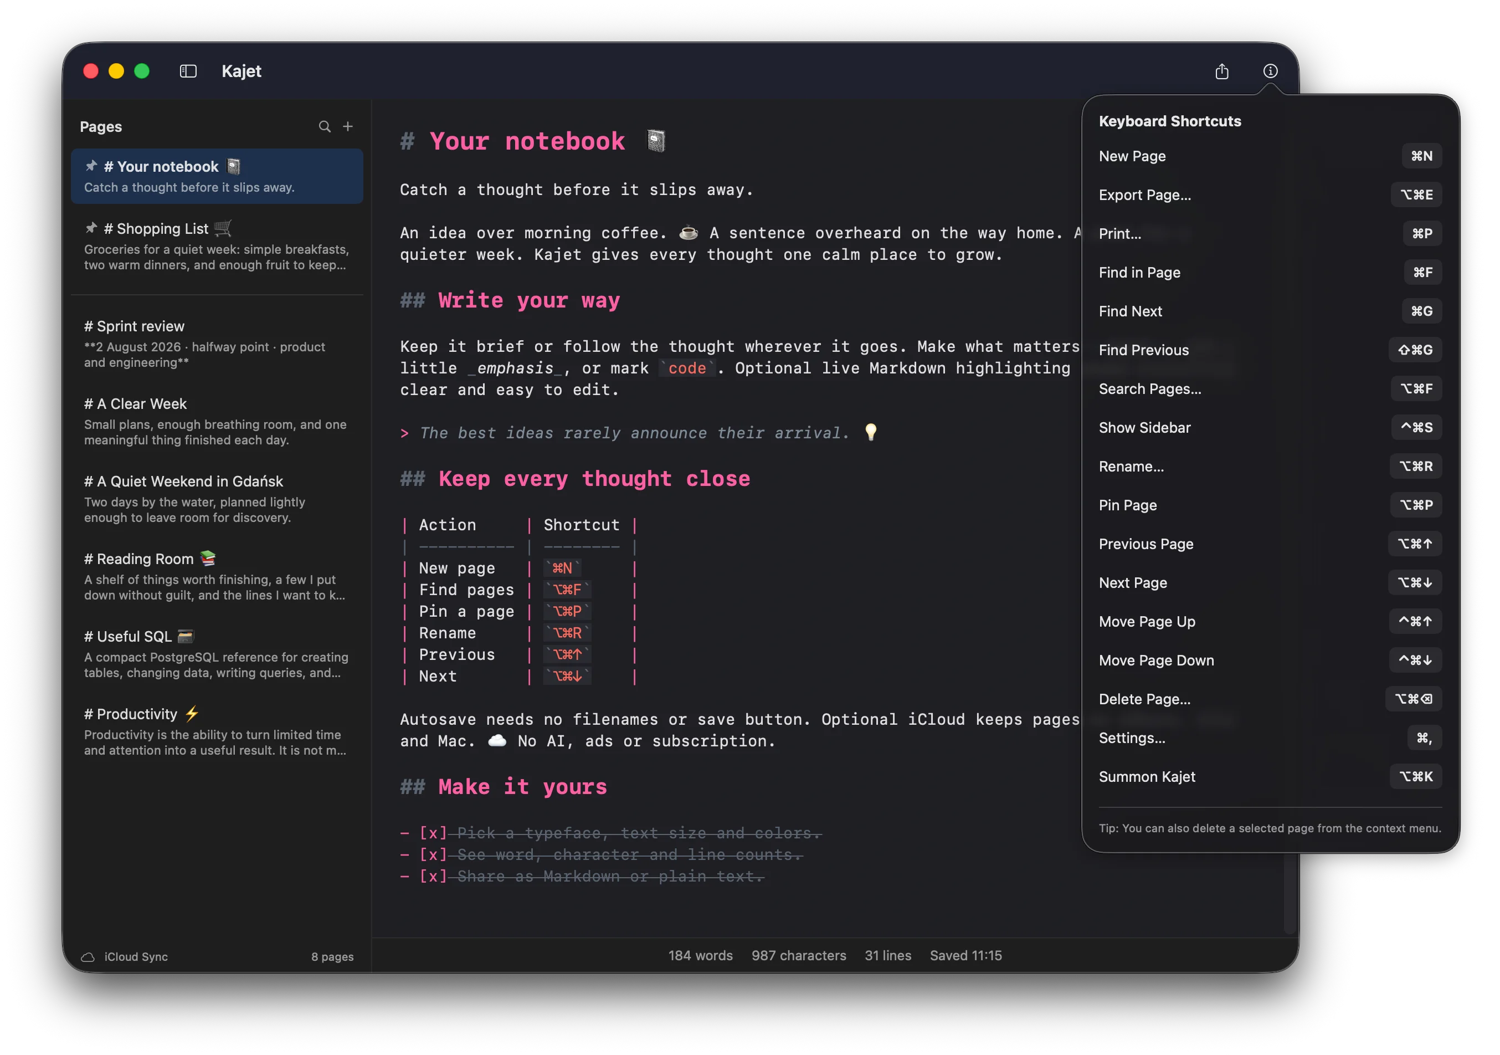Click the iCloud Sync cloud icon
1500x1055 pixels.
pyautogui.click(x=88, y=957)
